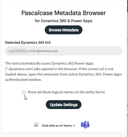The image size is (128, 137).
Task: Open the Microsoft Teams logo icon
Action: (85, 125)
